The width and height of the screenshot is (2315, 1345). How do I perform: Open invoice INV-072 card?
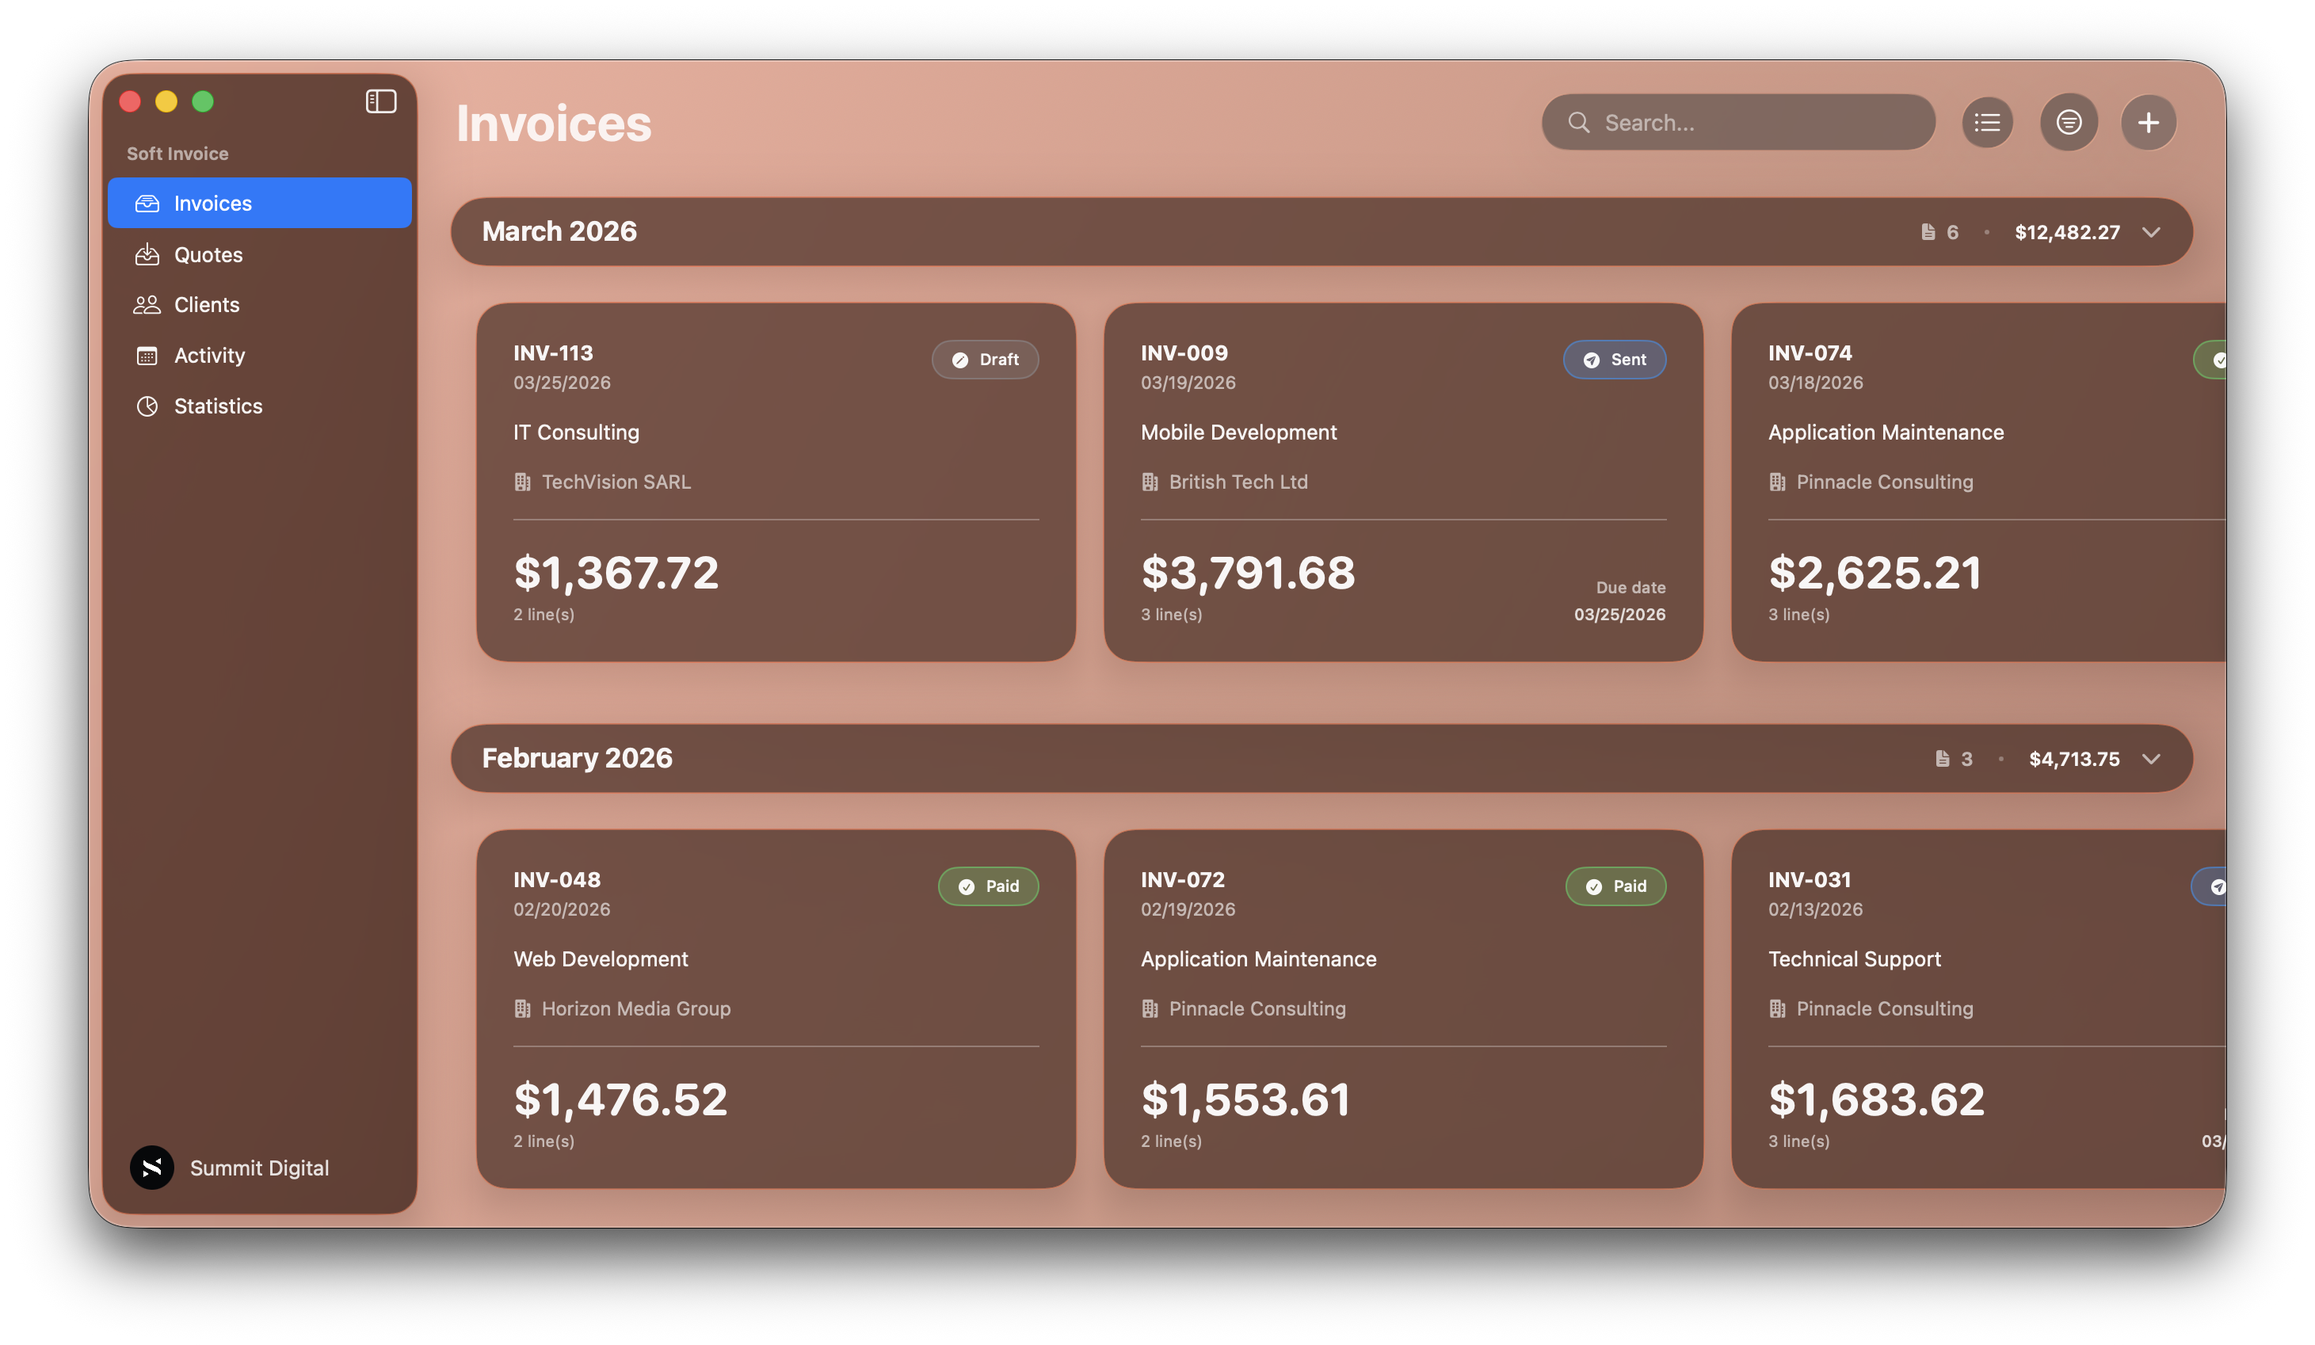coord(1403,1009)
